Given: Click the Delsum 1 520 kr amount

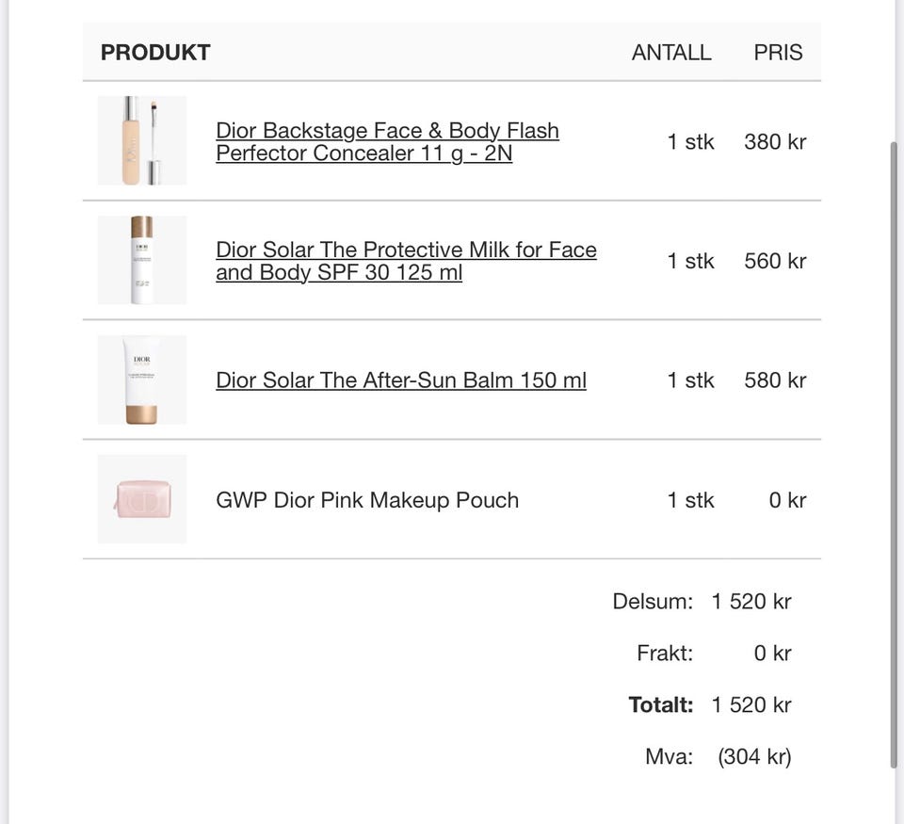Looking at the screenshot, I should 751,602.
